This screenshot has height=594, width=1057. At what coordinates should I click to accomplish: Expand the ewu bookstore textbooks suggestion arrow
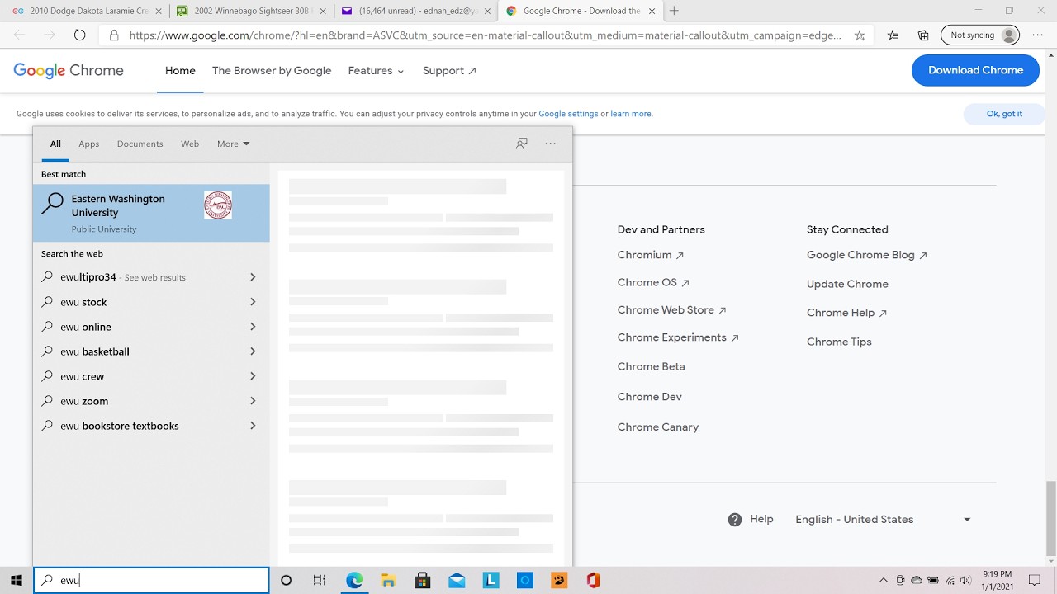(x=253, y=426)
